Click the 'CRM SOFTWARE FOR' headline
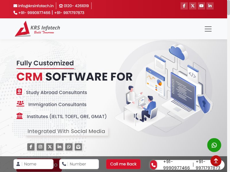Viewport: 230px width, 172px height. point(74,77)
